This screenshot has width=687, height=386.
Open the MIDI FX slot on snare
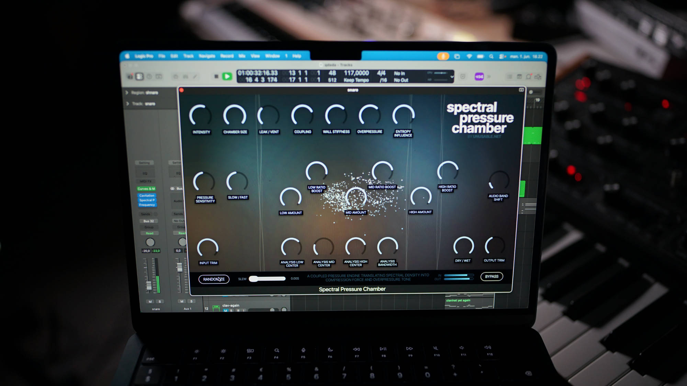pyautogui.click(x=146, y=181)
